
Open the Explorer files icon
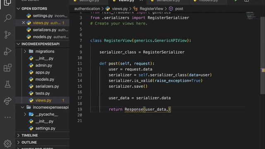pos(7,2)
